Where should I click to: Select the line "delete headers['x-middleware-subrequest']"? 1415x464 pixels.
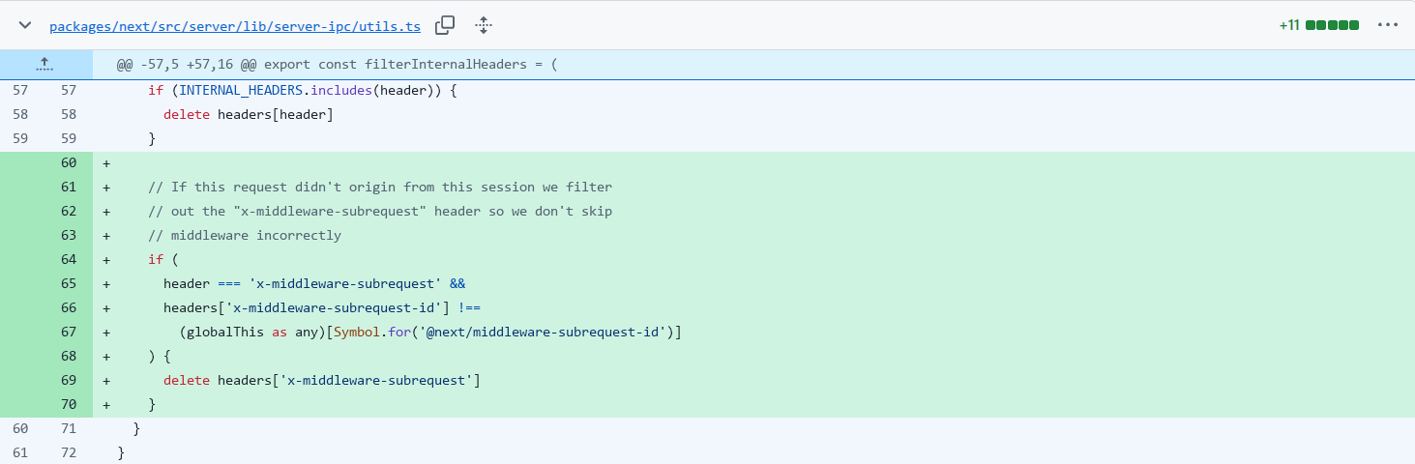tap(322, 380)
